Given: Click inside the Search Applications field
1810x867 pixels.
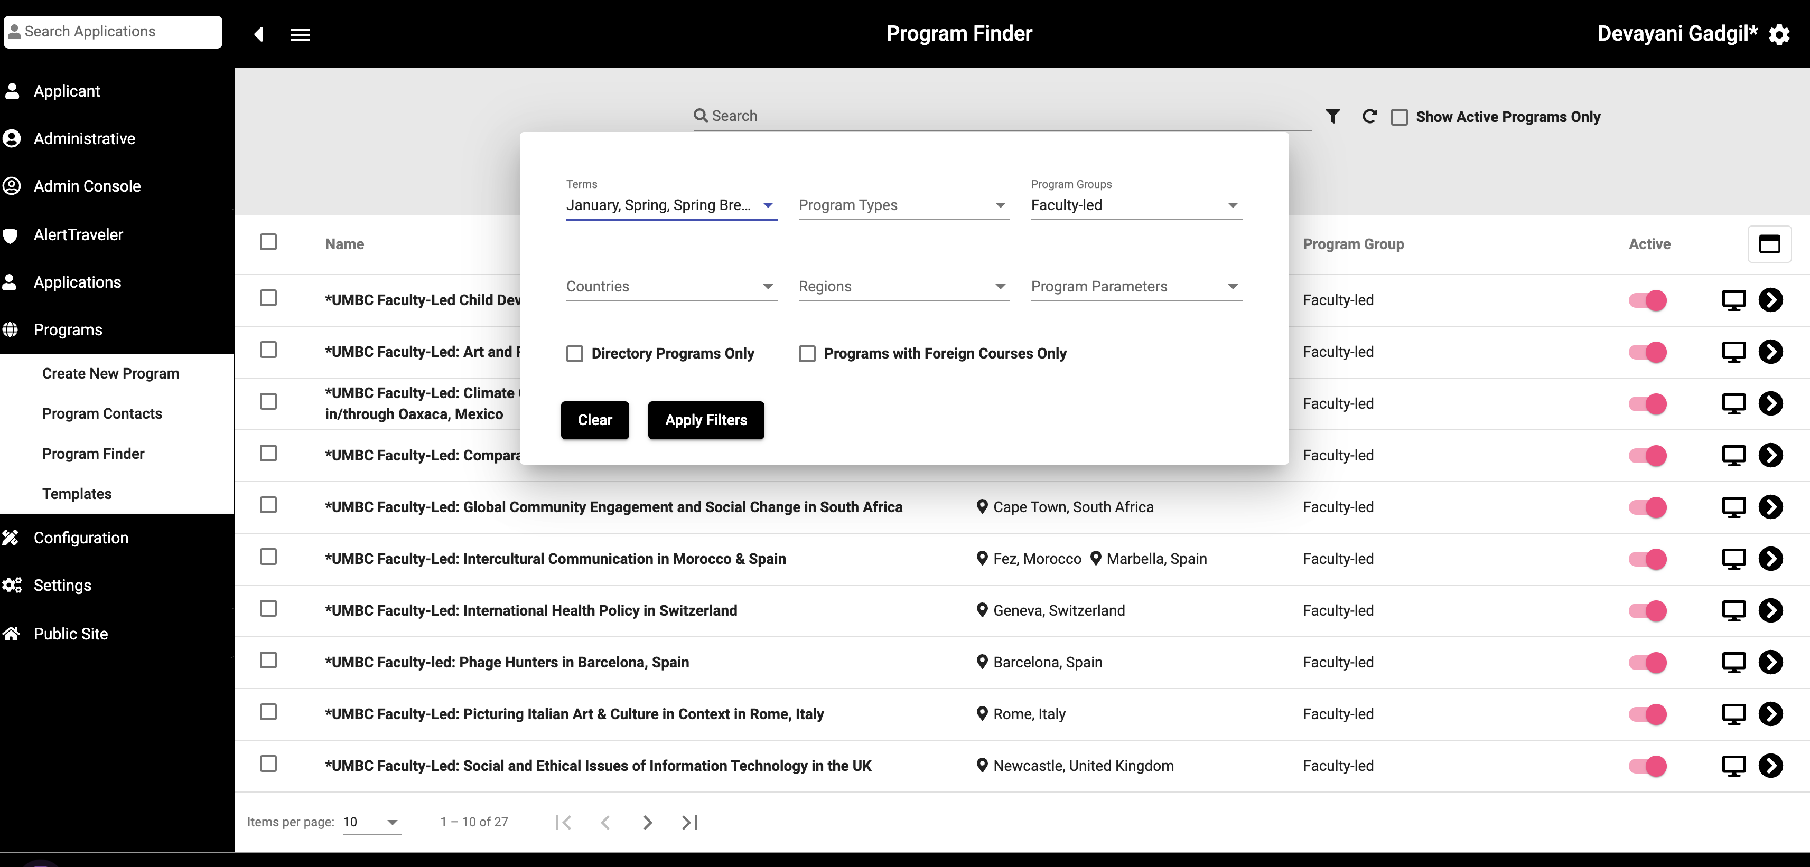Looking at the screenshot, I should (x=113, y=32).
